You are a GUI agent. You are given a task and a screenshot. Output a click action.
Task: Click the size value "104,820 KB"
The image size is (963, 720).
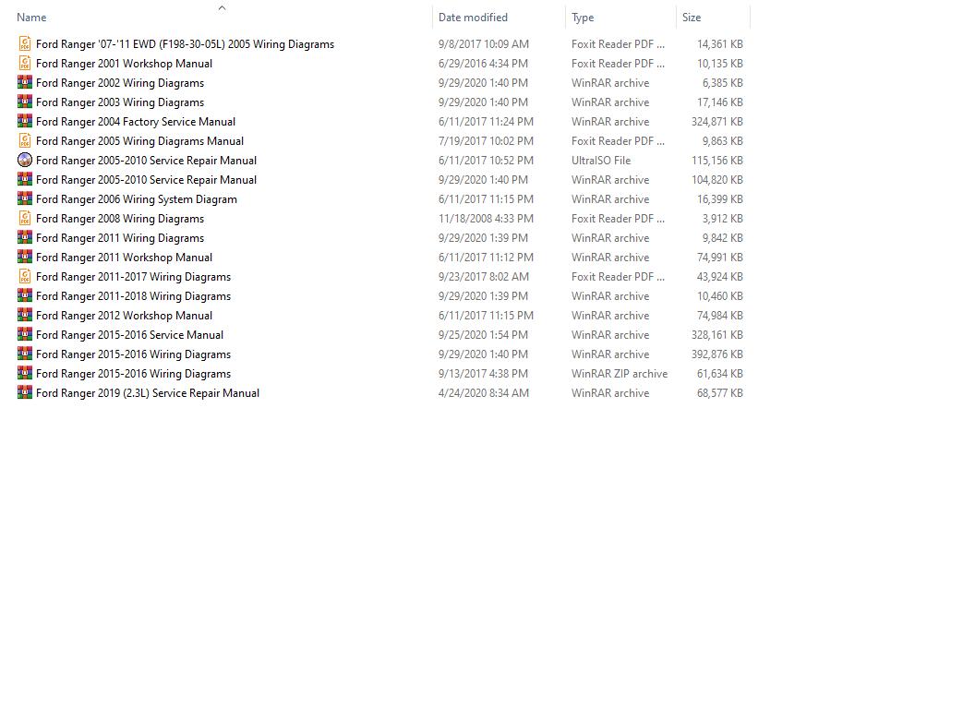pyautogui.click(x=717, y=179)
